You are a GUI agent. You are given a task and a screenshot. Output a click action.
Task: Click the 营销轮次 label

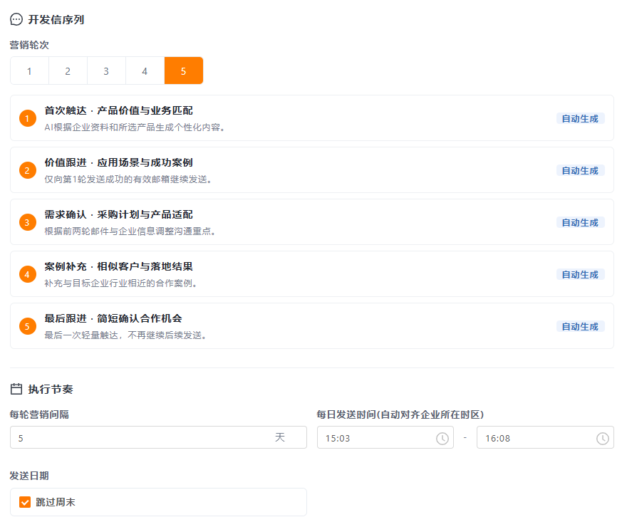click(x=29, y=45)
